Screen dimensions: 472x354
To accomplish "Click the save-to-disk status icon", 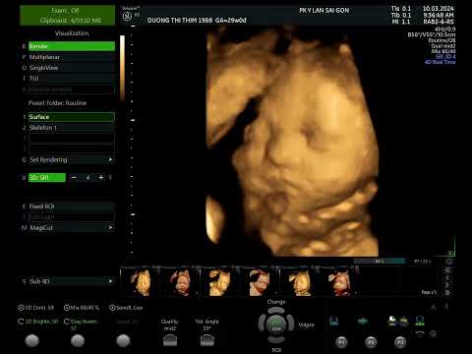I will coord(392,321).
